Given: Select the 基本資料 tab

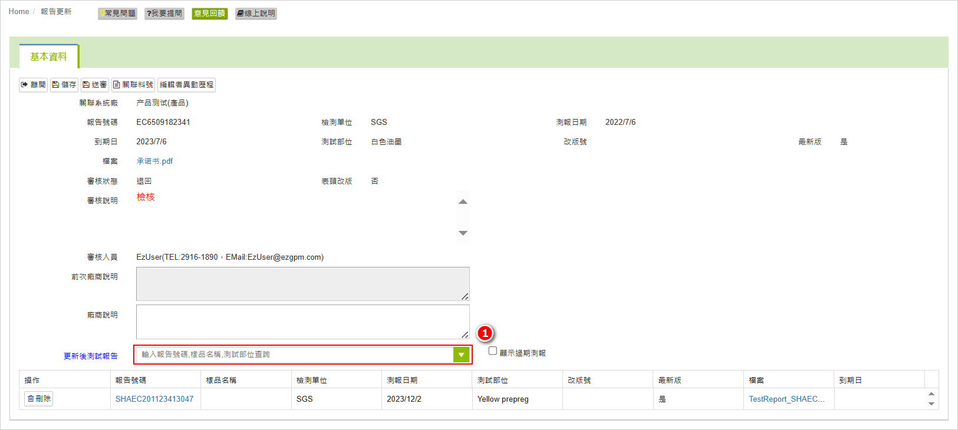Looking at the screenshot, I should tap(49, 57).
